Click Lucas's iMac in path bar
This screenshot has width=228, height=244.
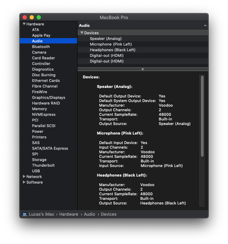pyautogui.click(x=42, y=214)
